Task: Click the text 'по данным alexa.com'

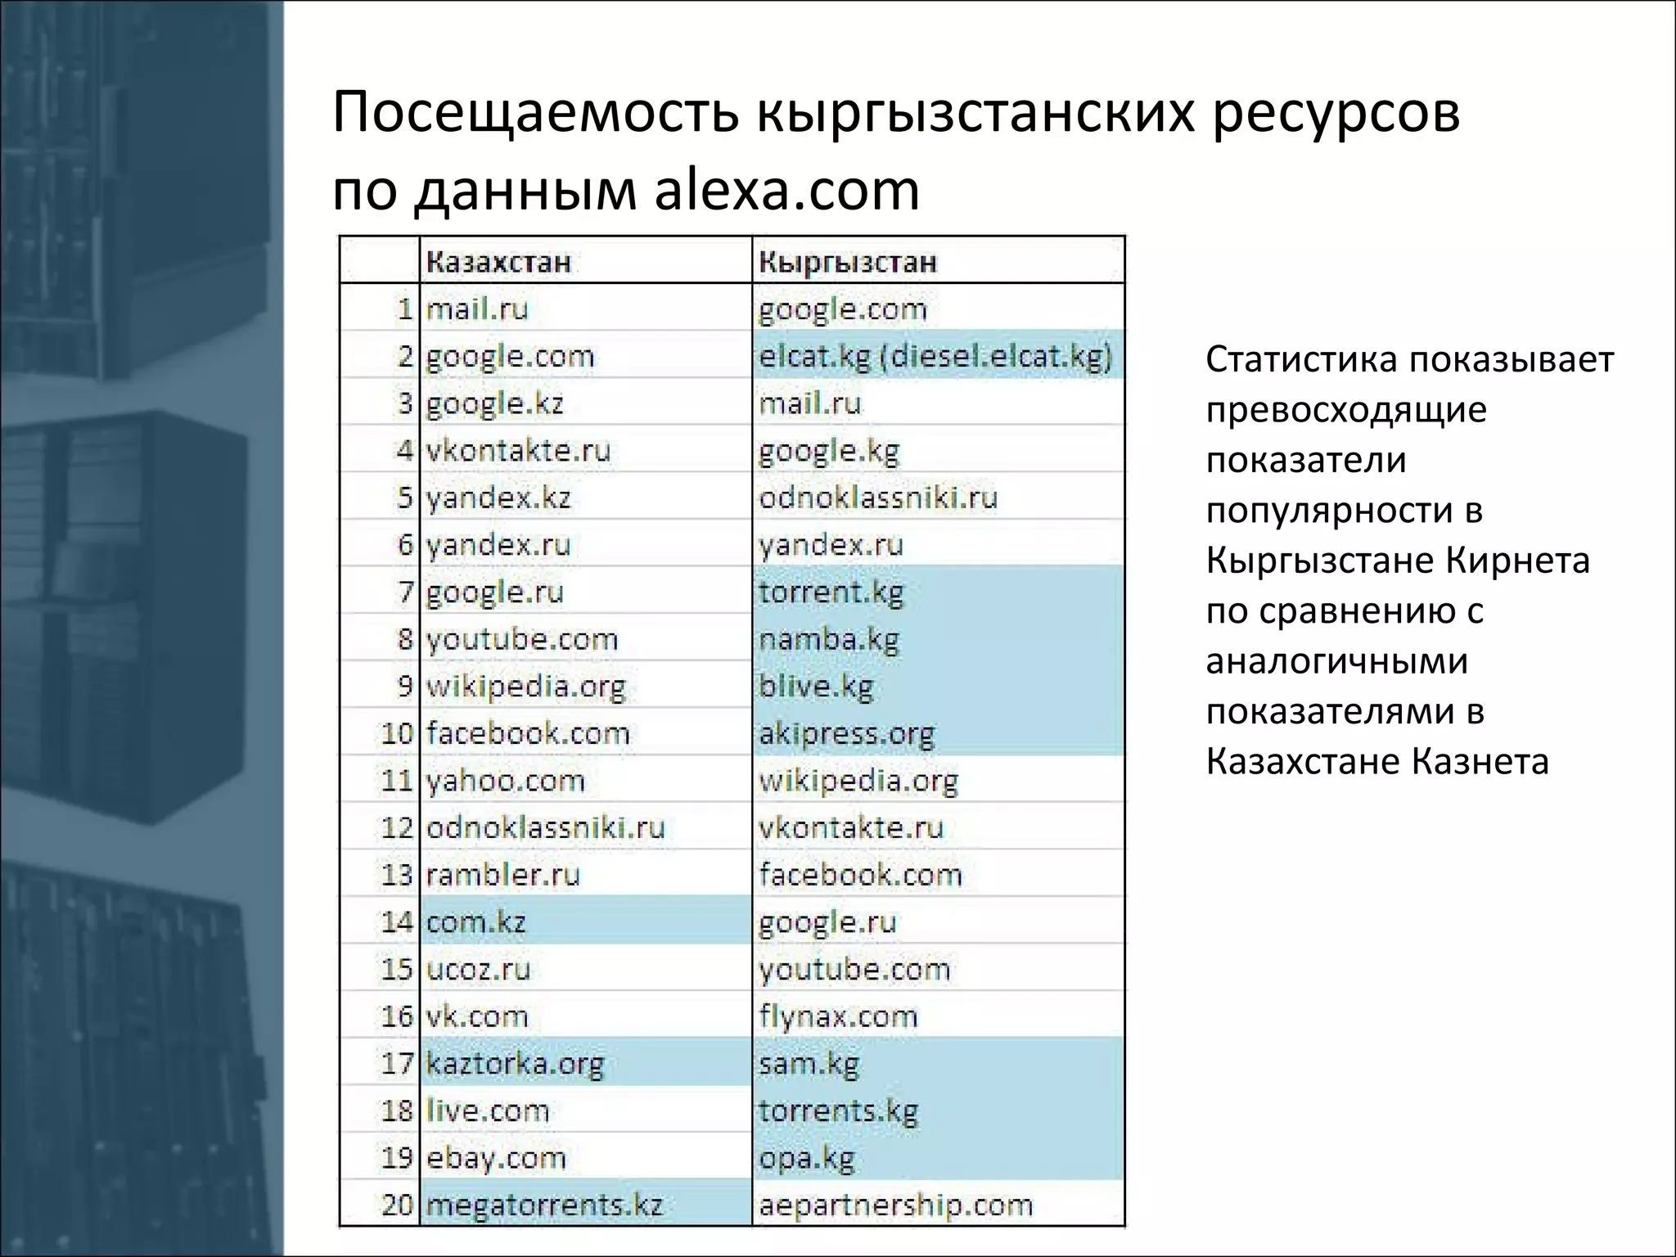Action: click(x=626, y=190)
